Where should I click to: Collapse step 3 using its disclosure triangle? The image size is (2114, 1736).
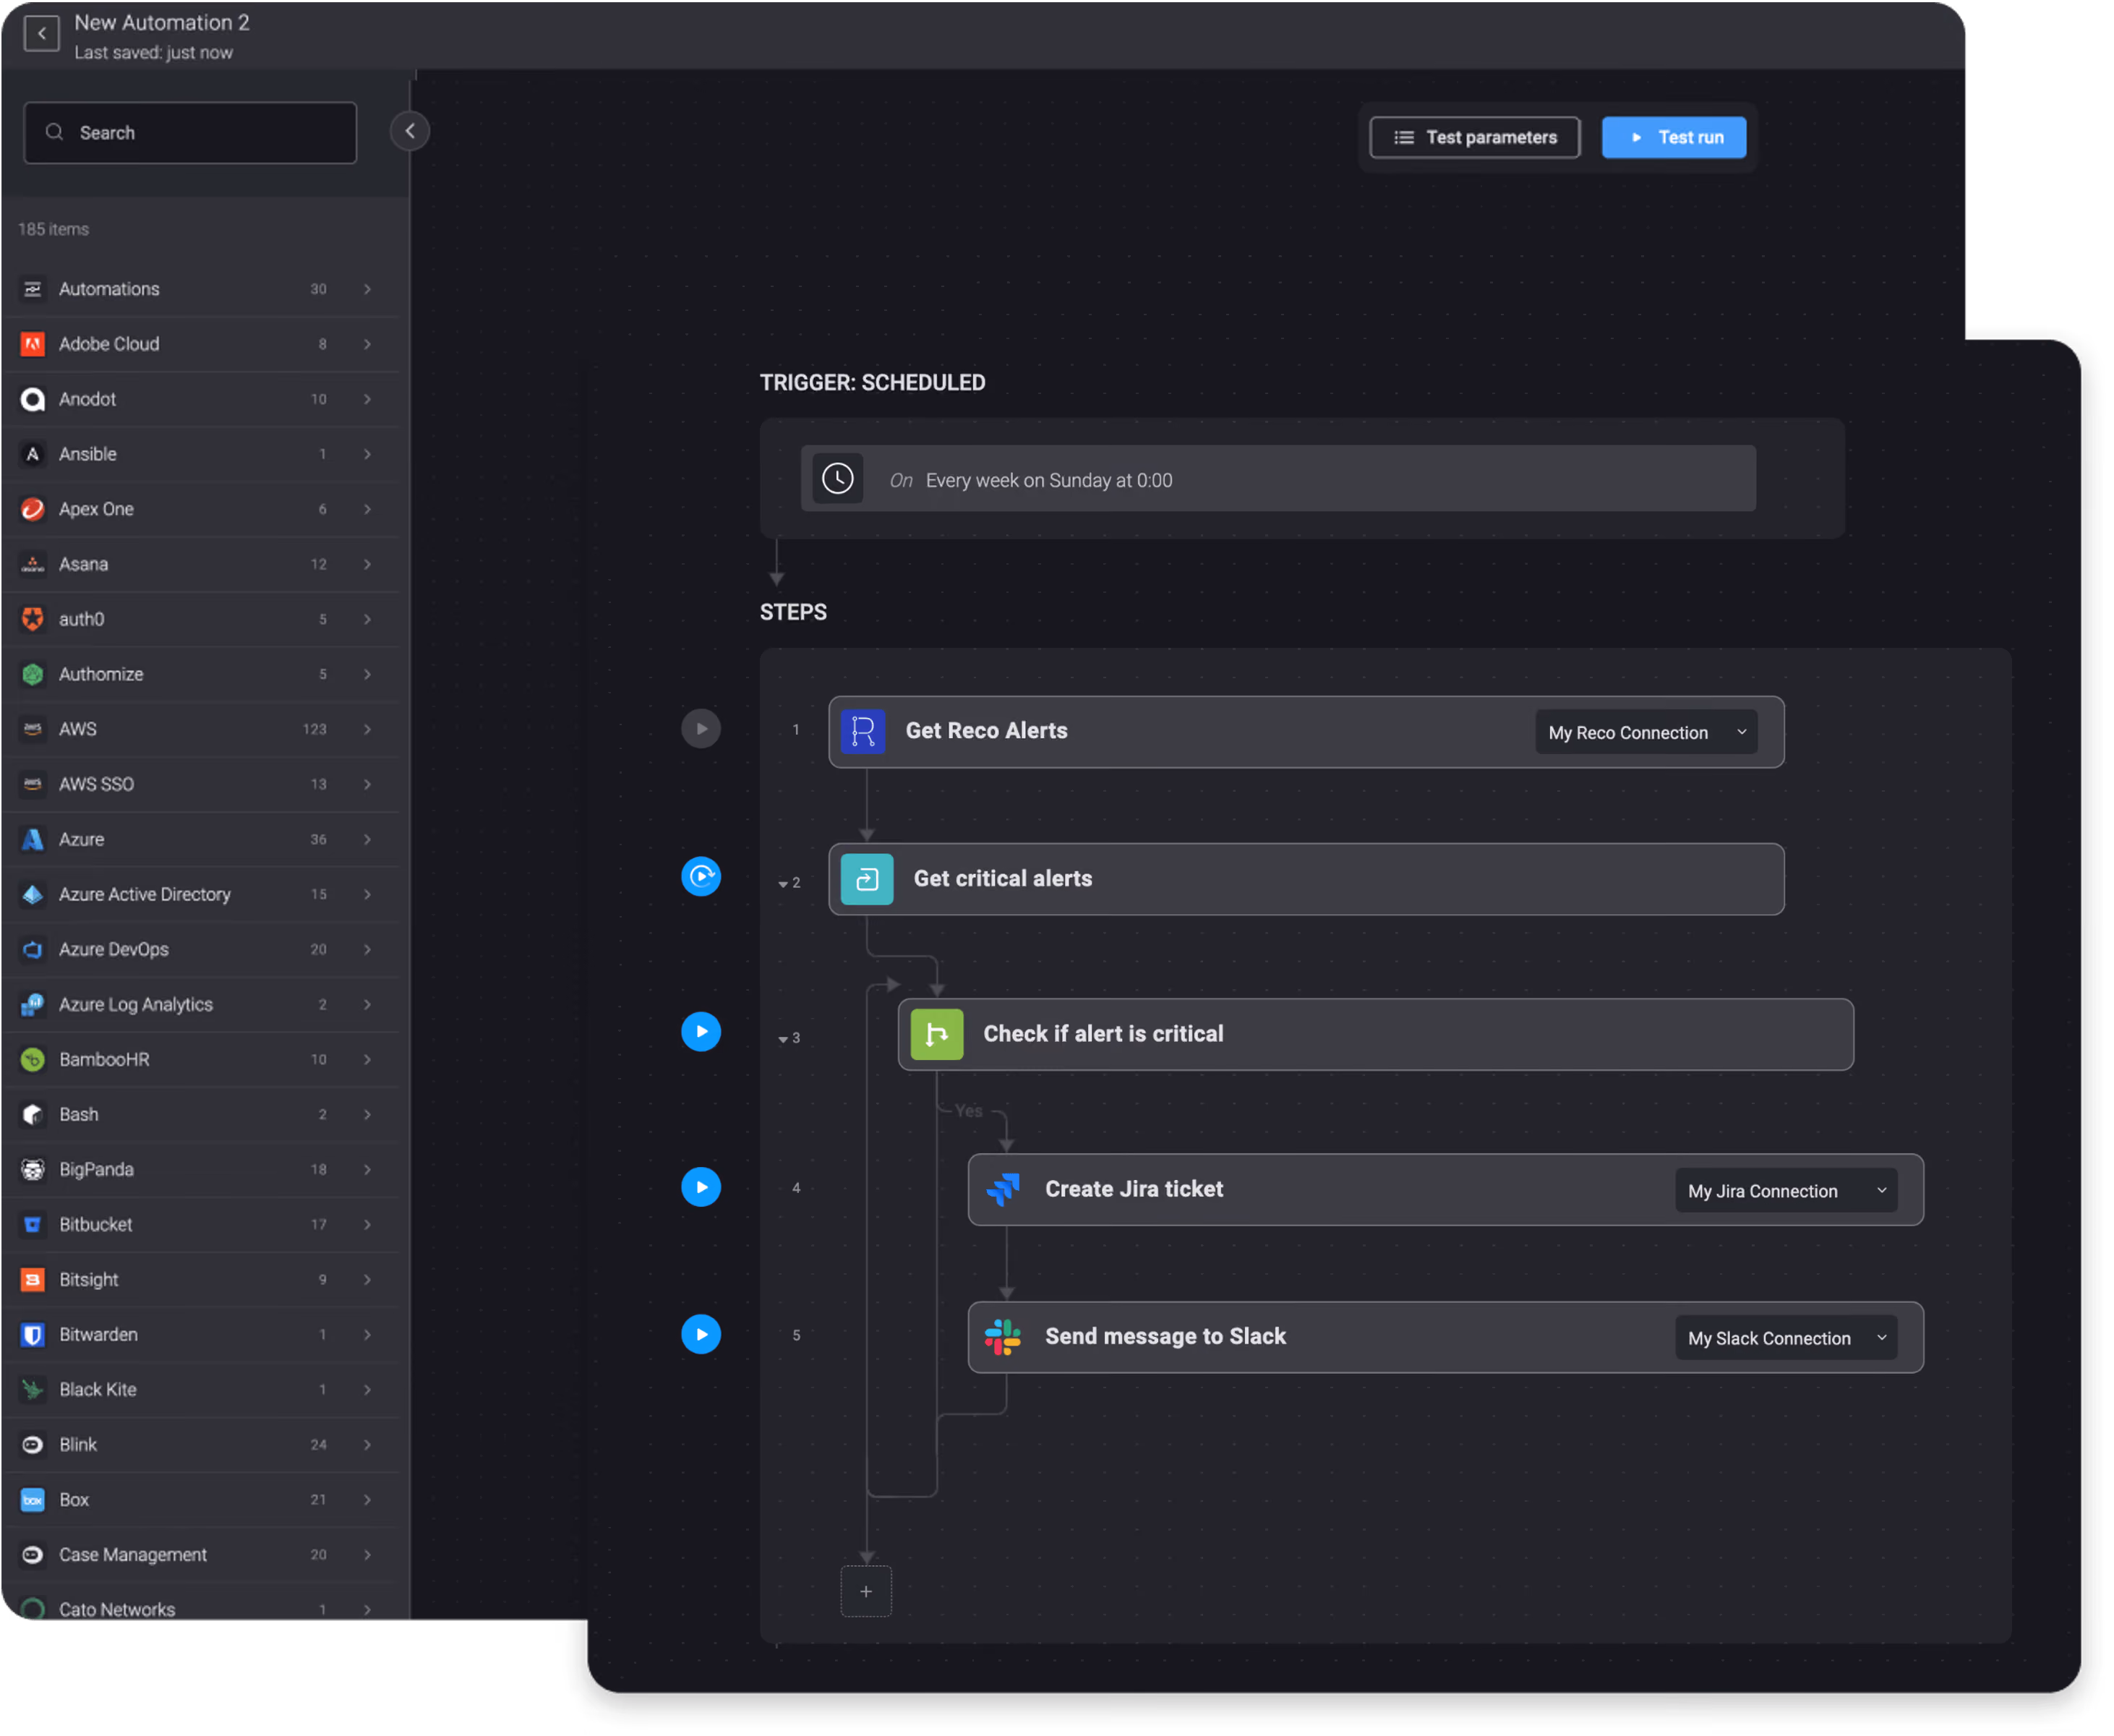(x=784, y=1041)
